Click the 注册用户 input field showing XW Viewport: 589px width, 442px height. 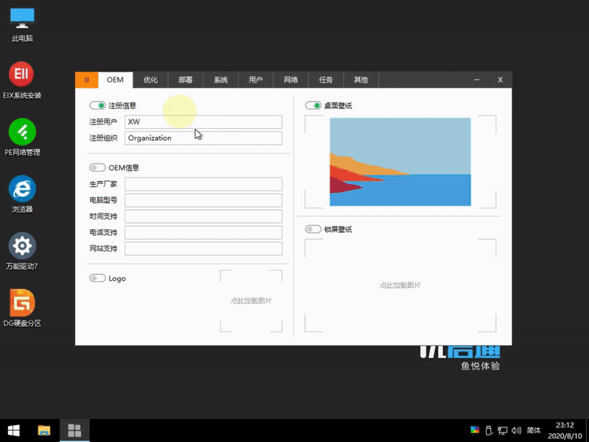point(203,122)
